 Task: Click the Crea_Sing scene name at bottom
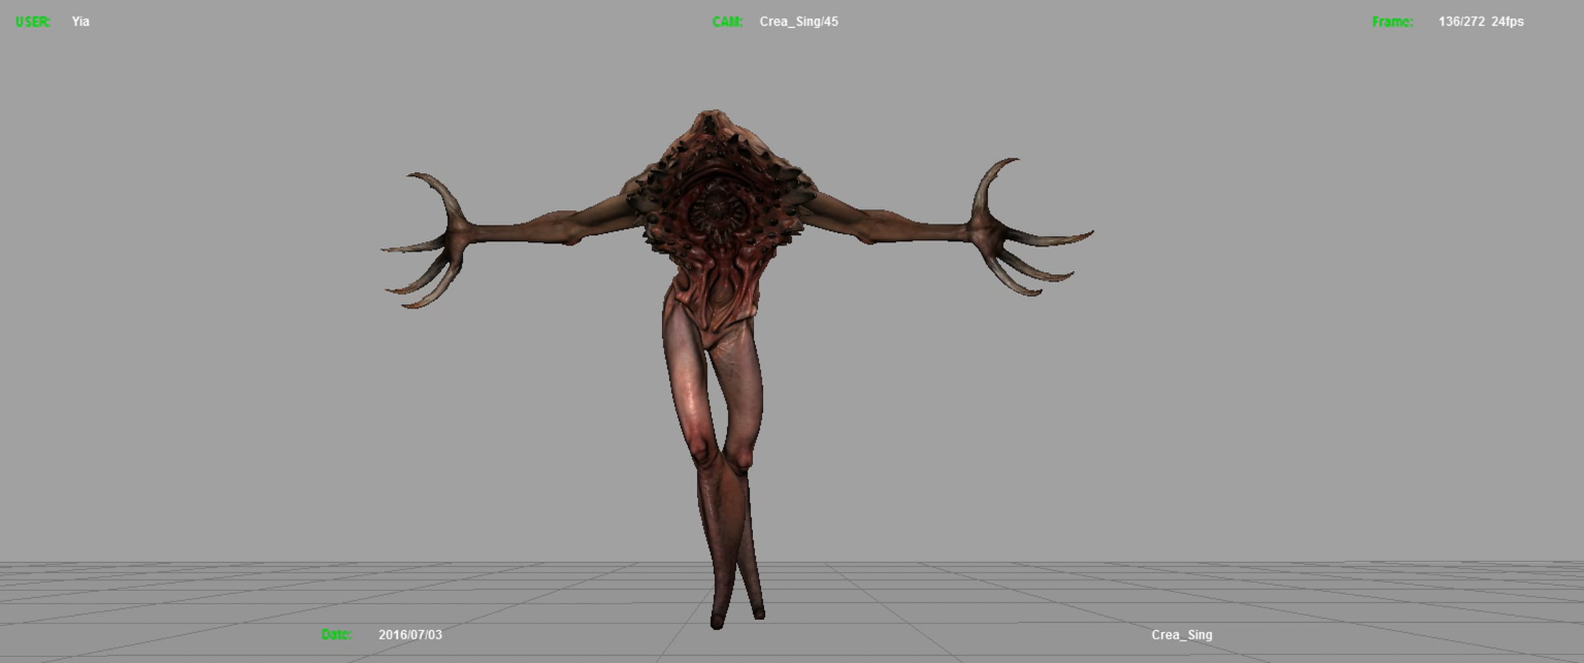(1181, 635)
